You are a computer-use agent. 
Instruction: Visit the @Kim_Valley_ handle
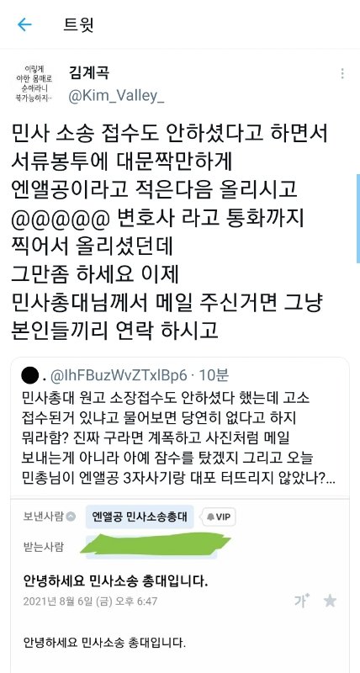(x=116, y=96)
